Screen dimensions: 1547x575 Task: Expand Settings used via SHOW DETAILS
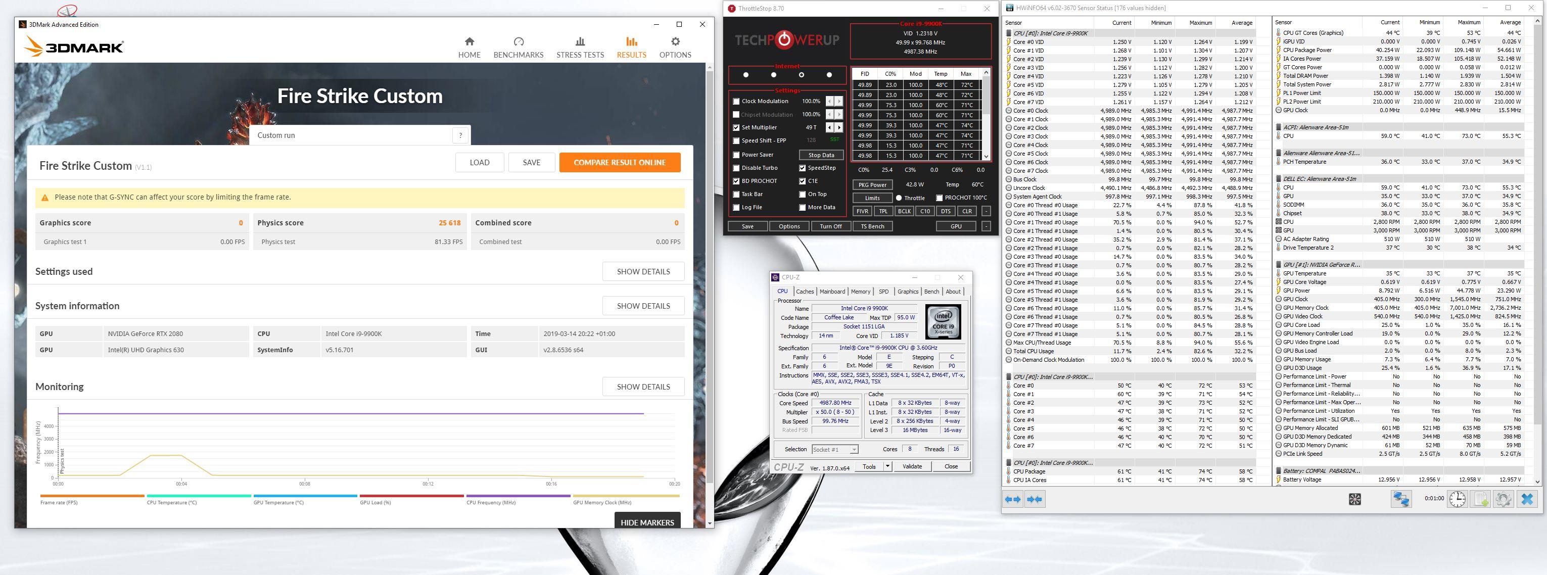tap(643, 271)
